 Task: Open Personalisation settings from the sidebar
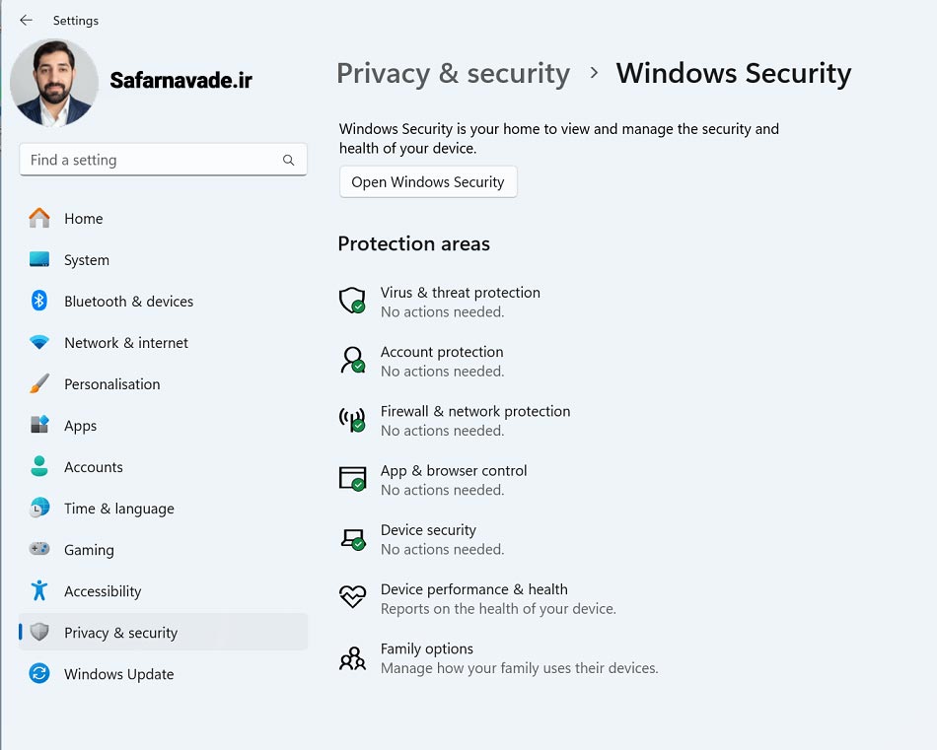pyautogui.click(x=111, y=384)
